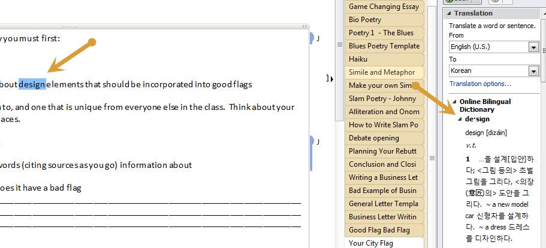Collapse the de·sign dictionary entry

coord(459,119)
